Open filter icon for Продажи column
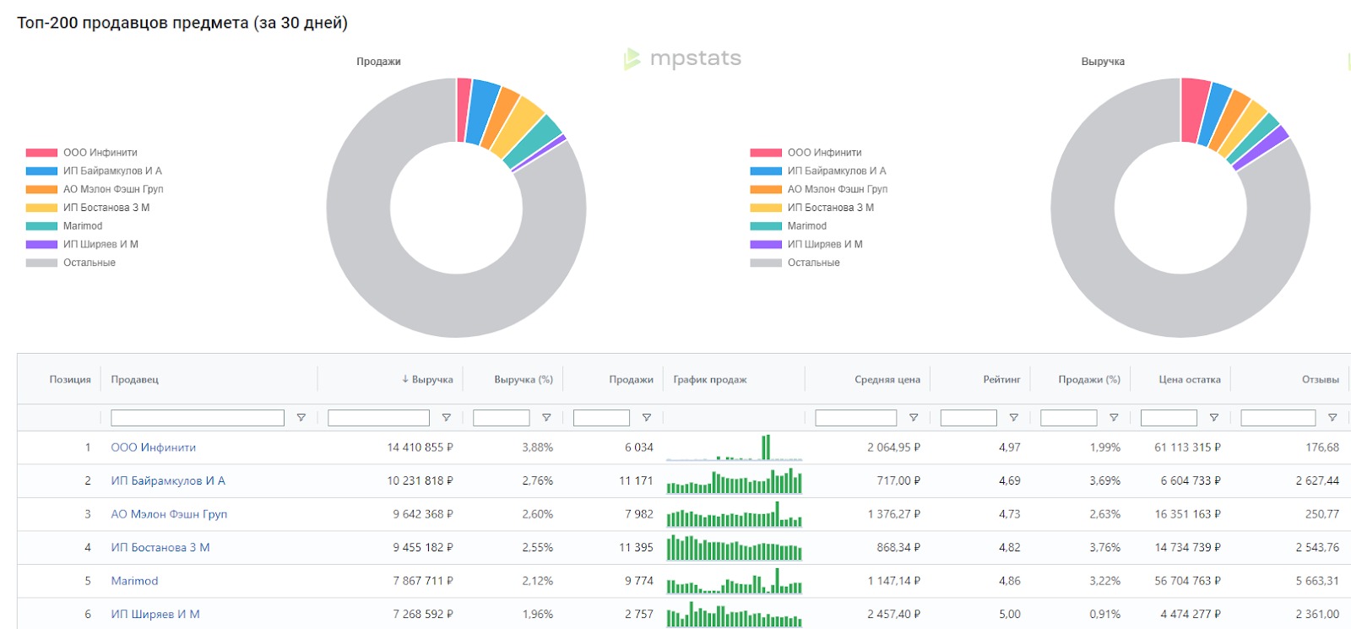Screen dimensions: 1351x629 tap(646, 418)
